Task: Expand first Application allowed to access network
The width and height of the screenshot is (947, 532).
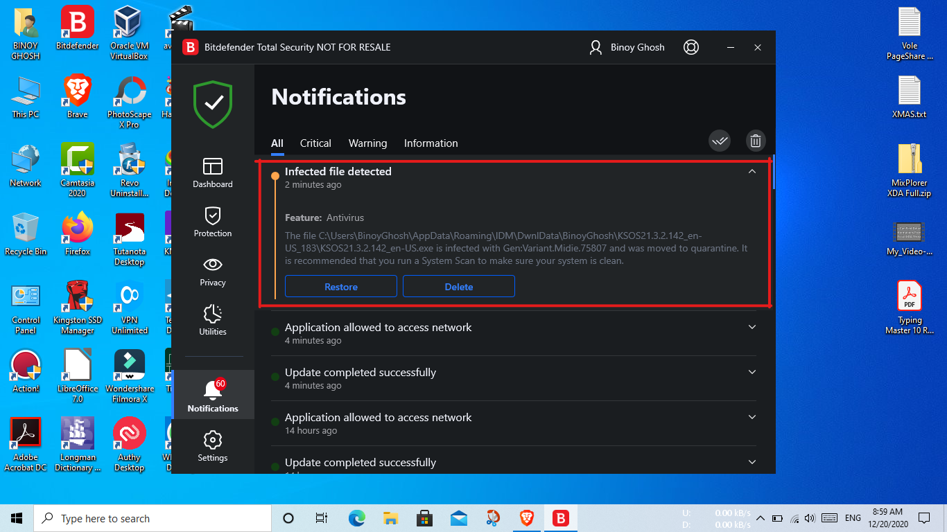Action: tap(752, 327)
